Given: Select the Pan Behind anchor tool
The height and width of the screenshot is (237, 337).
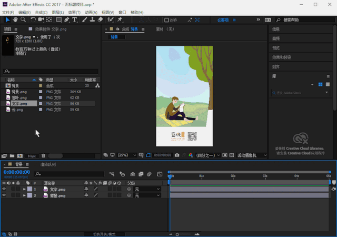Looking at the screenshot, I should pyautogui.click(x=49, y=20).
